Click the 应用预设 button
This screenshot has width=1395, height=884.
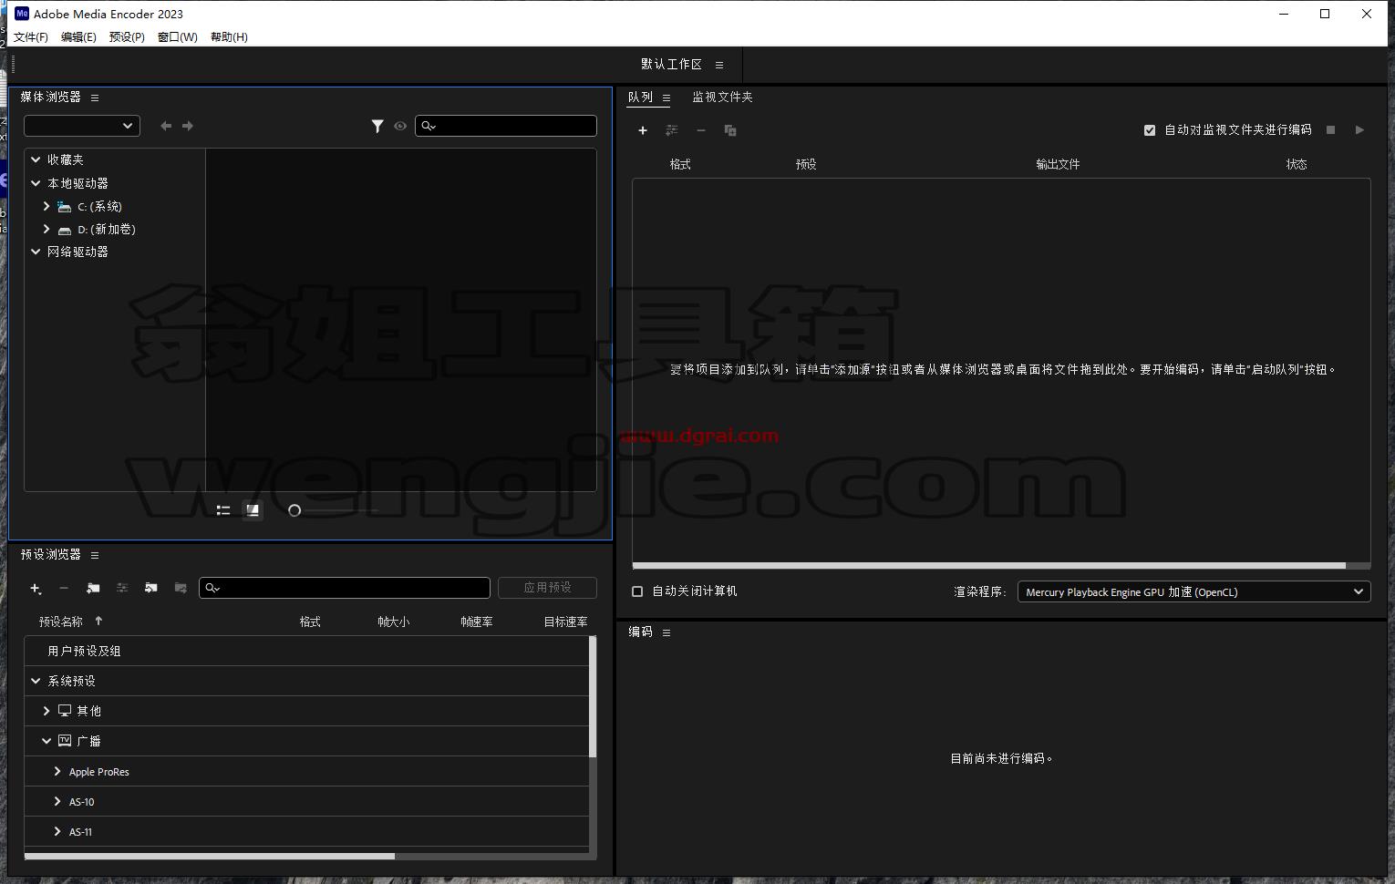(x=547, y=588)
